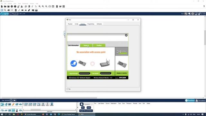The image size is (206, 116).
Task: Select the Draw Line tool
Action: point(19,10)
